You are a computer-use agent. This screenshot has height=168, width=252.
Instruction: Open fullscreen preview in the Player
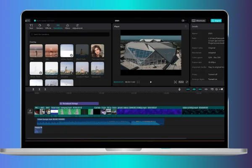[x=187, y=82]
